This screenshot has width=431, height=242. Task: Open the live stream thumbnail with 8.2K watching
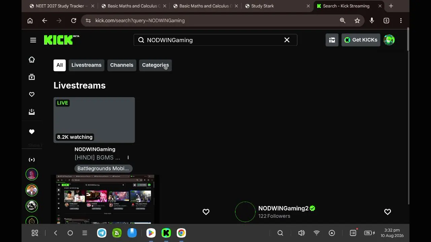[x=94, y=120]
